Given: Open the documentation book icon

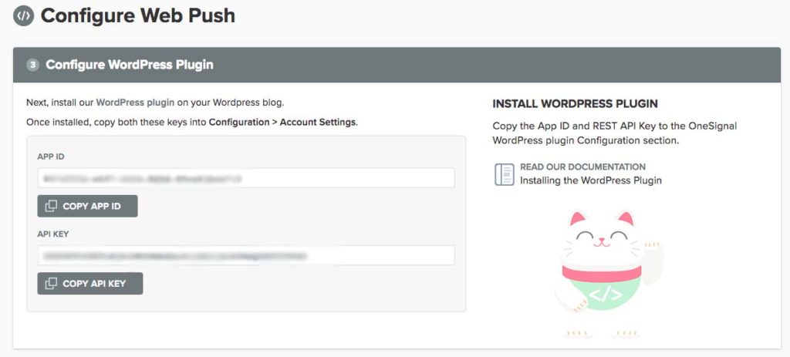Looking at the screenshot, I should tap(504, 173).
